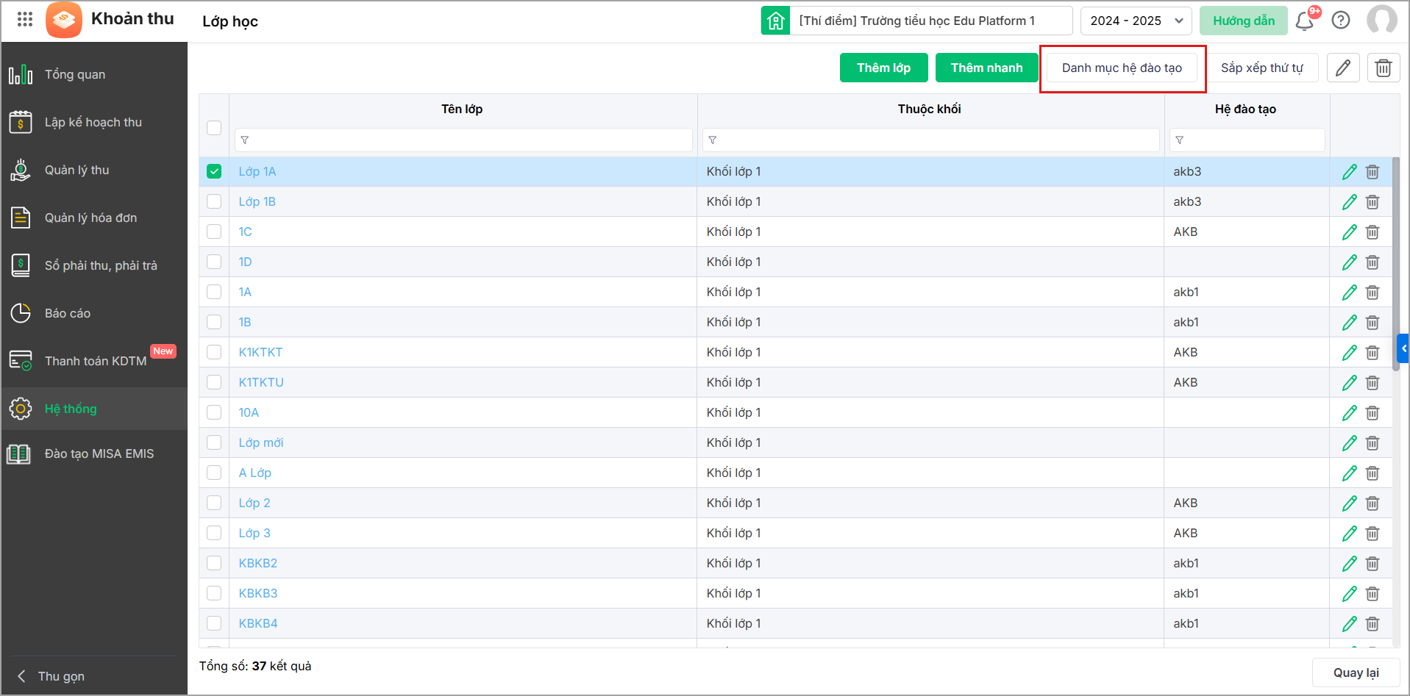Edit the 10A class row
The height and width of the screenshot is (696, 1410).
(x=1350, y=413)
